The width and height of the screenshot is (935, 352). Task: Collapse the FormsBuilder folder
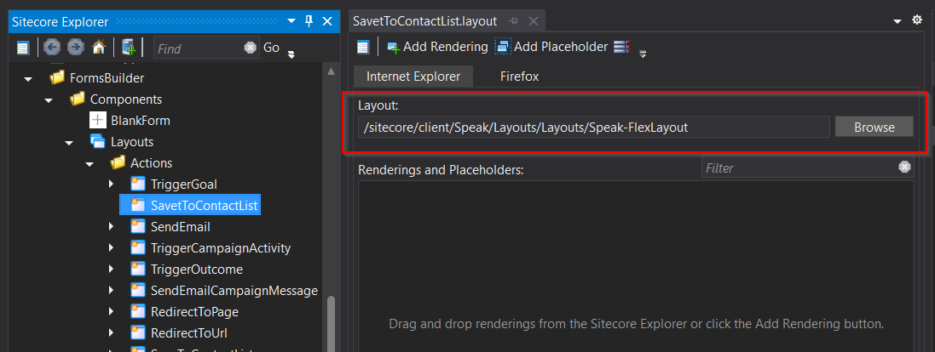point(28,78)
